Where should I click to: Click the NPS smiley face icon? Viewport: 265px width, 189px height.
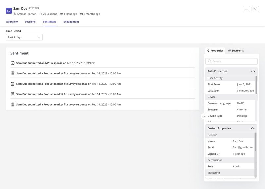(x=13, y=63)
